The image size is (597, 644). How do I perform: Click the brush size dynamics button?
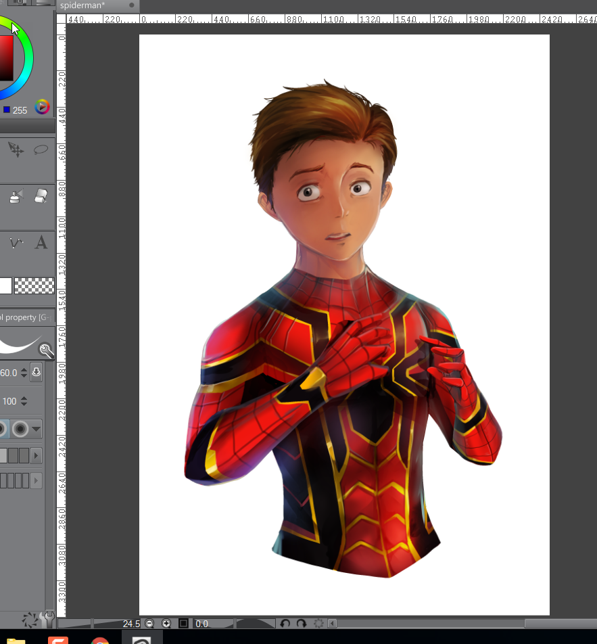(36, 373)
